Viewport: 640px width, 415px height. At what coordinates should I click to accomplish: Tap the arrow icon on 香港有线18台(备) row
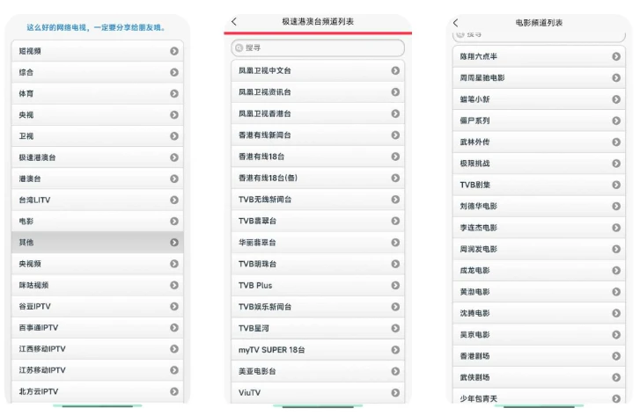(x=395, y=178)
